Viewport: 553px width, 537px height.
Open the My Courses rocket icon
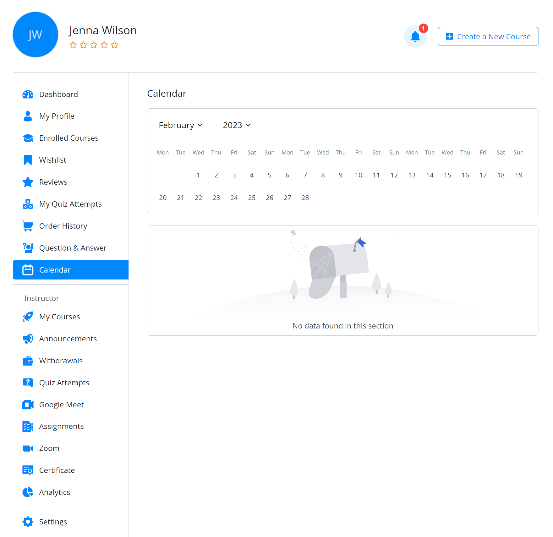[x=28, y=317]
